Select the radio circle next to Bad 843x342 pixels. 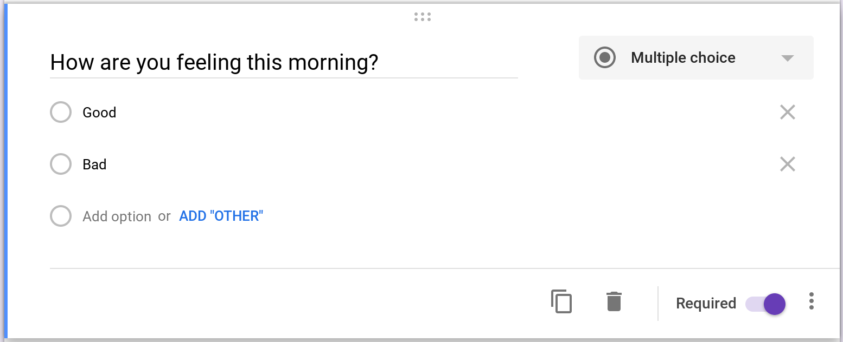61,164
